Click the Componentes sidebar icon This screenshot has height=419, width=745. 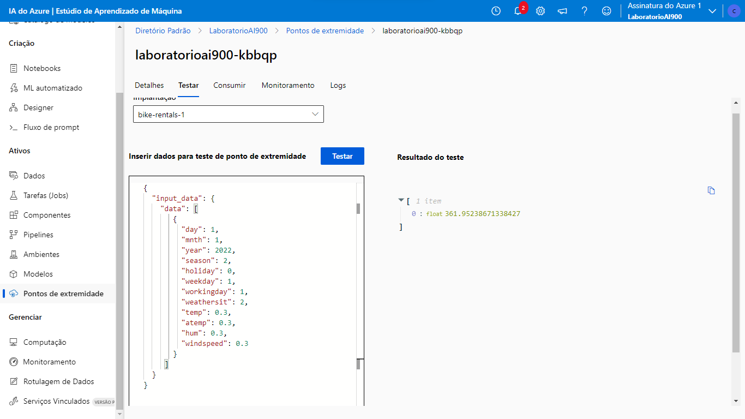coord(14,215)
